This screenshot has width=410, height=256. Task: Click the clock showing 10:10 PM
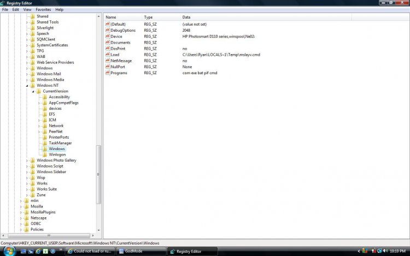pyautogui.click(x=397, y=251)
